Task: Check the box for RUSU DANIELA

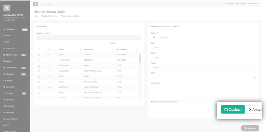Action: (39, 55)
